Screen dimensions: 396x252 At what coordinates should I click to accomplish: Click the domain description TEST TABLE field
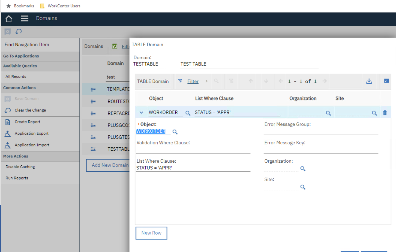pos(249,64)
